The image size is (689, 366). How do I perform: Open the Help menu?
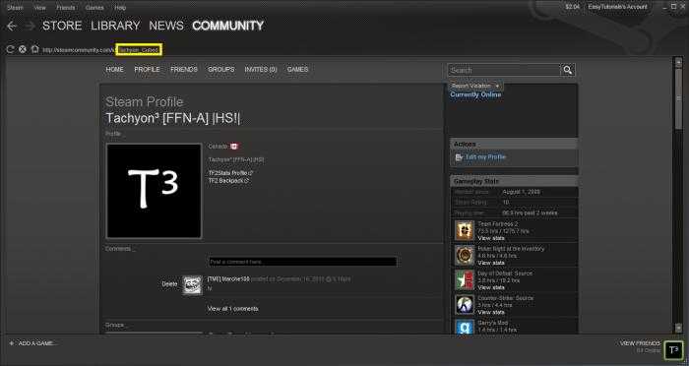click(x=120, y=8)
